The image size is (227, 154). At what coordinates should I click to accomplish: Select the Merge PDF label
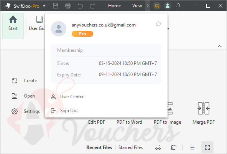pos(204,122)
